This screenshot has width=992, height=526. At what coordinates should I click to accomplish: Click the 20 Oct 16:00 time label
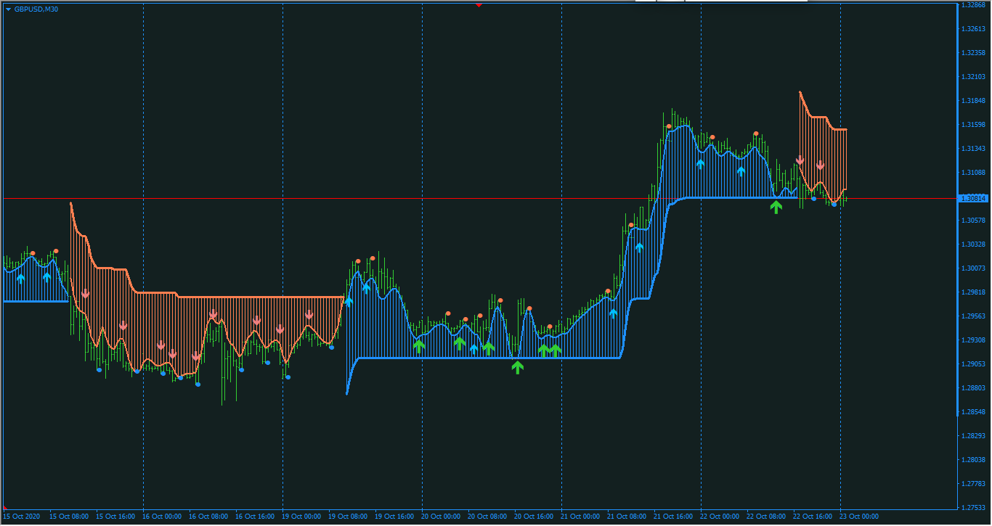534,517
